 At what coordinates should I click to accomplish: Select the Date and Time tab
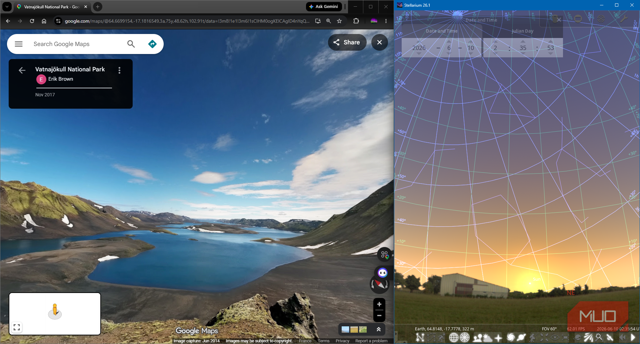[442, 31]
